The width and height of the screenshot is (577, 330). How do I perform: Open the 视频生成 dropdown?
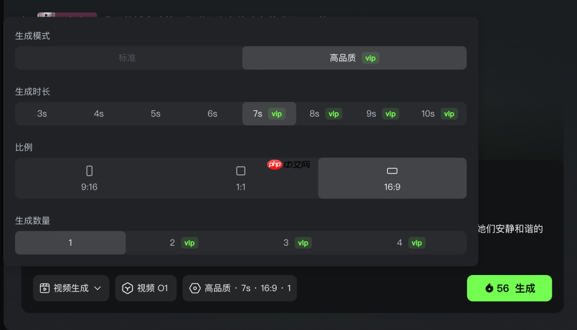coord(71,288)
